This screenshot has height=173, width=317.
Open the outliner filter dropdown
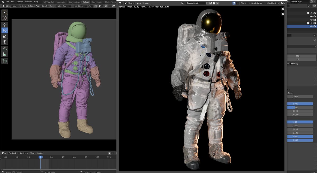(310, 6)
